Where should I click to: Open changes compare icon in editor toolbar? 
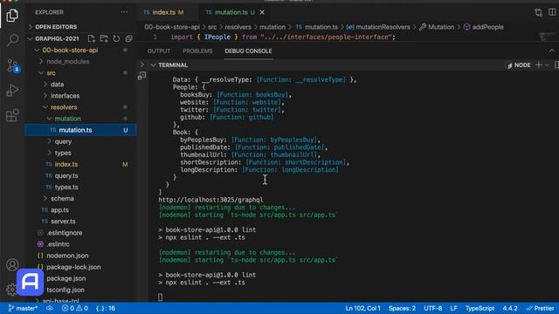(x=538, y=12)
